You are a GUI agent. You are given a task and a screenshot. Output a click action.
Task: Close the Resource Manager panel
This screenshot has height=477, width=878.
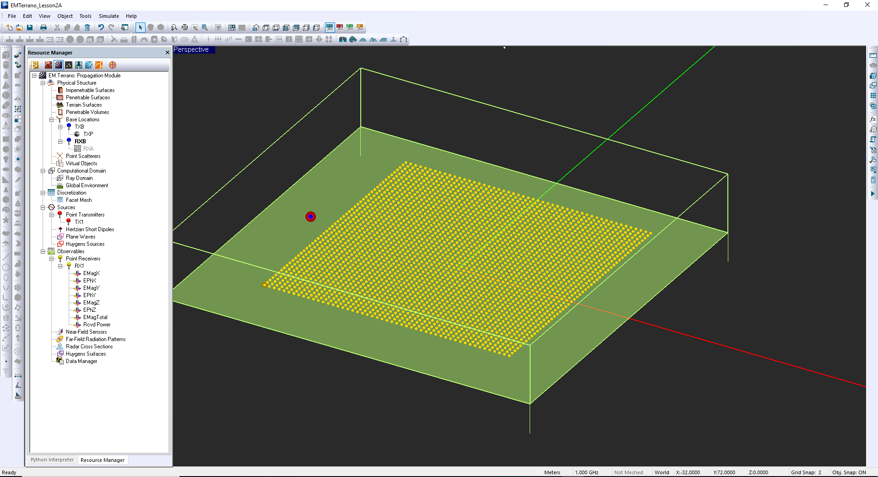(167, 53)
